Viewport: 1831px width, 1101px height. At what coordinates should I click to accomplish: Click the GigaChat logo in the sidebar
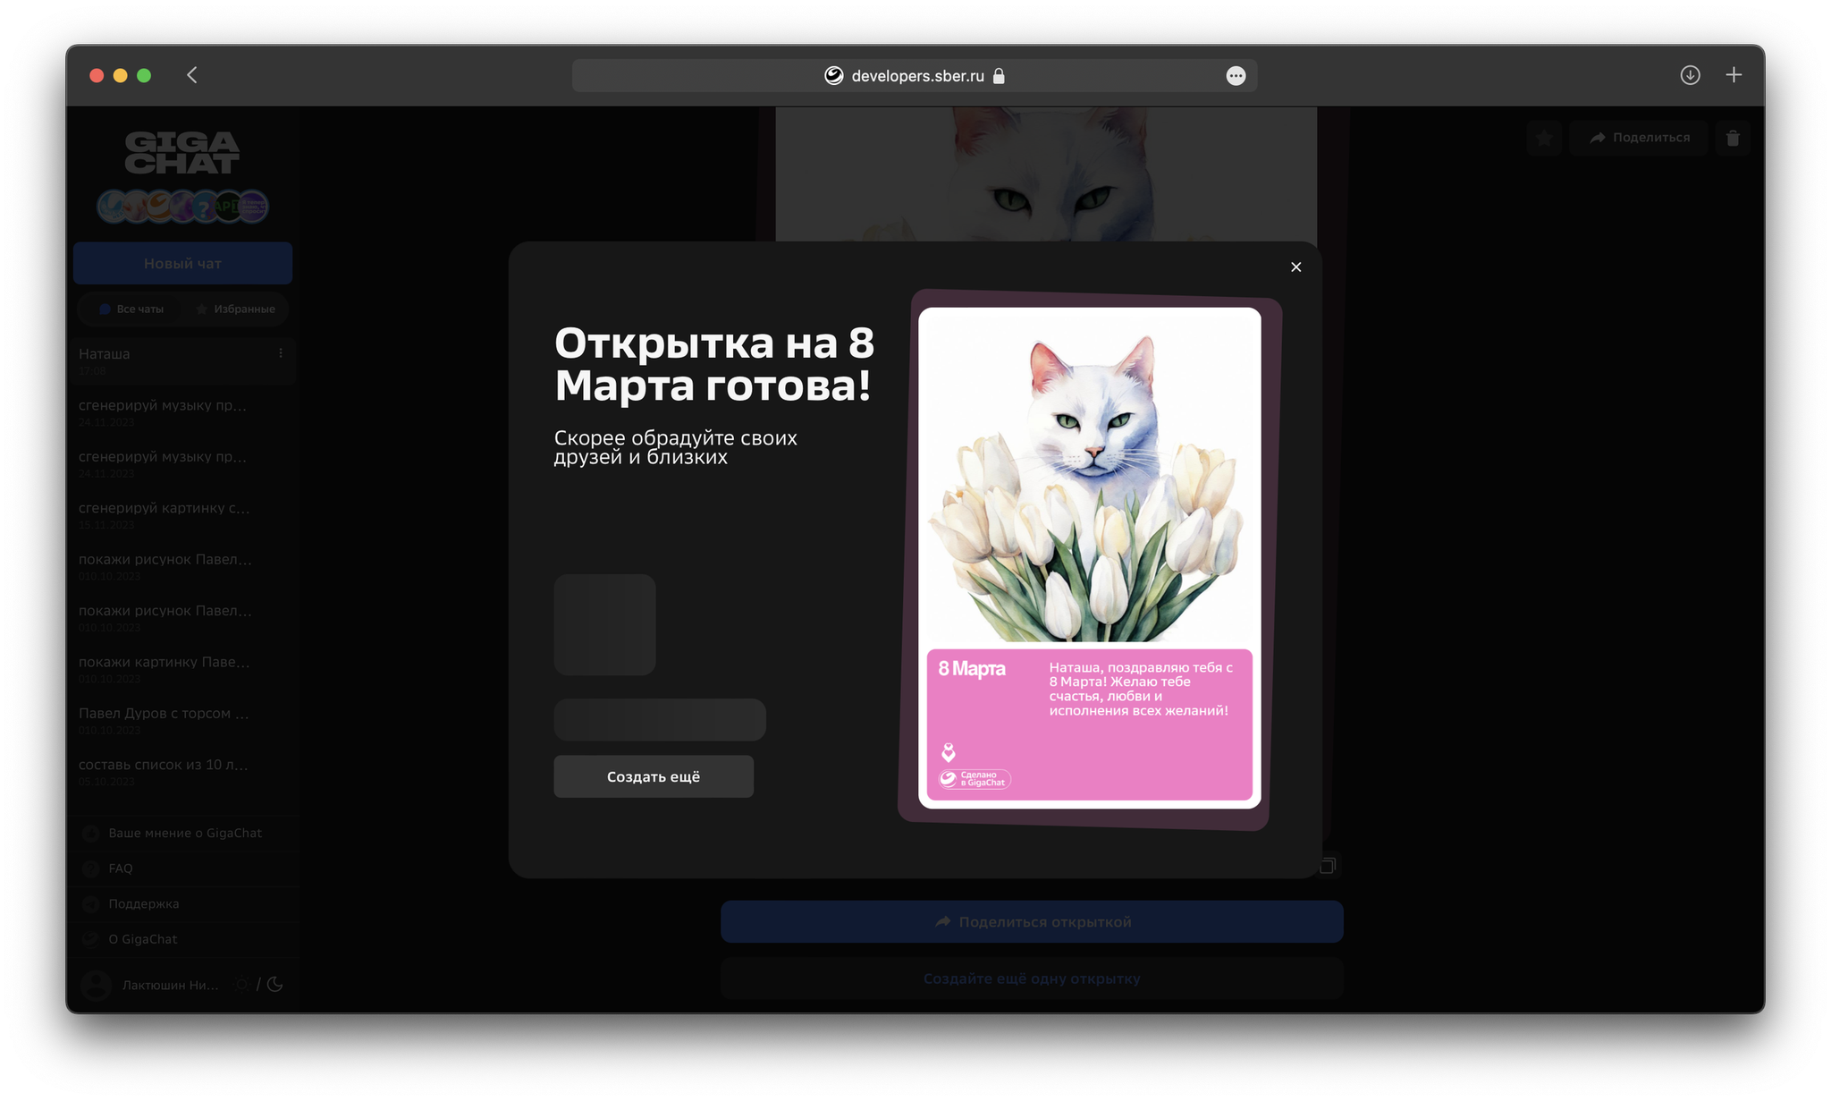(x=182, y=152)
